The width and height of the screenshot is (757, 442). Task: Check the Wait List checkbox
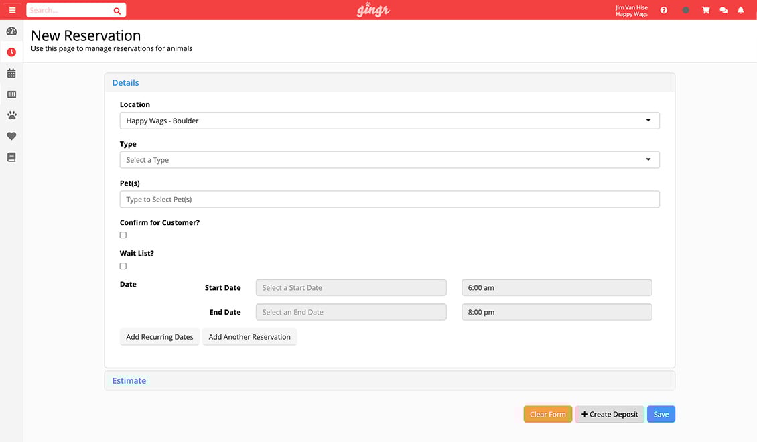tap(123, 265)
